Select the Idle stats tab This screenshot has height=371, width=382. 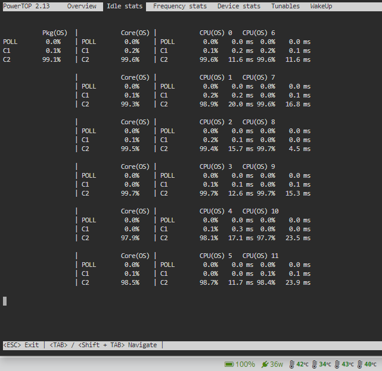click(x=125, y=6)
